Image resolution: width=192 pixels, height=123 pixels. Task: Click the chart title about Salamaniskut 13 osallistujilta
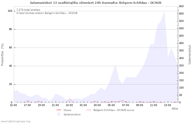96,2
